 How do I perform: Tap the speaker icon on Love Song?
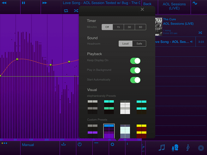coord(192,42)
